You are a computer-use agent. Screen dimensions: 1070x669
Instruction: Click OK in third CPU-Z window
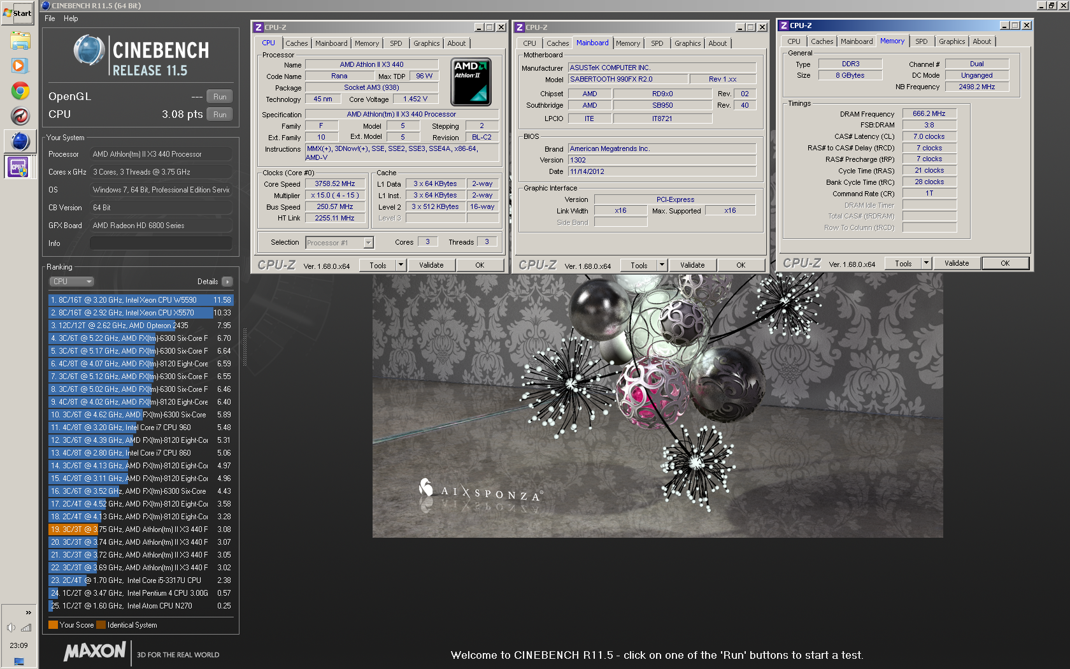(1005, 264)
